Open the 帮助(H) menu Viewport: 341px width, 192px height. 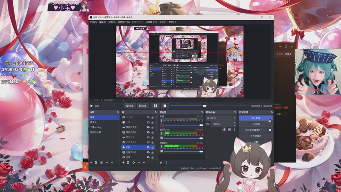[173, 22]
